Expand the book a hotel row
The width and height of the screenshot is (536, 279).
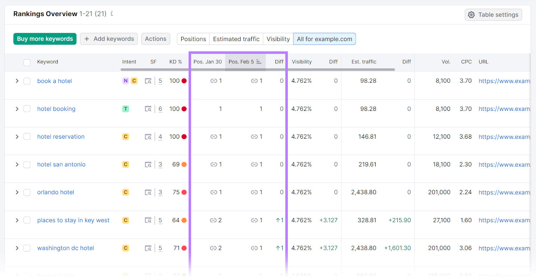pyautogui.click(x=17, y=81)
